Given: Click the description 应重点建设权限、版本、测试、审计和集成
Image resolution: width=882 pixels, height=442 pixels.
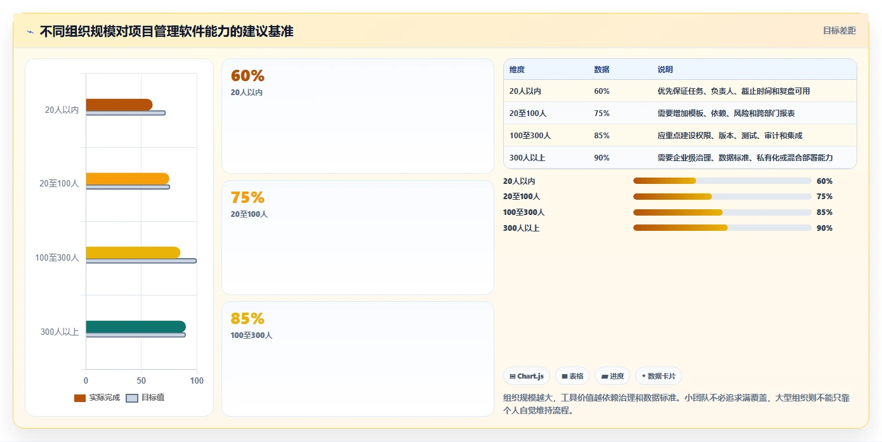Looking at the screenshot, I should [730, 136].
